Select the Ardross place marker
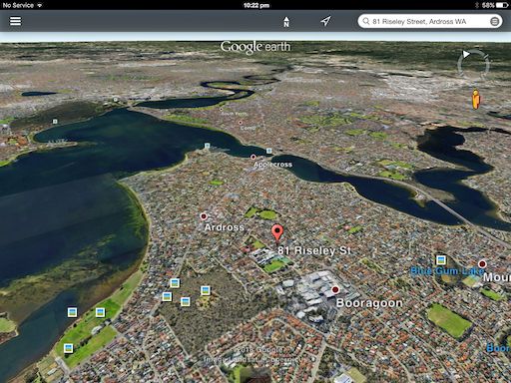This screenshot has width=511, height=383. pyautogui.click(x=204, y=216)
